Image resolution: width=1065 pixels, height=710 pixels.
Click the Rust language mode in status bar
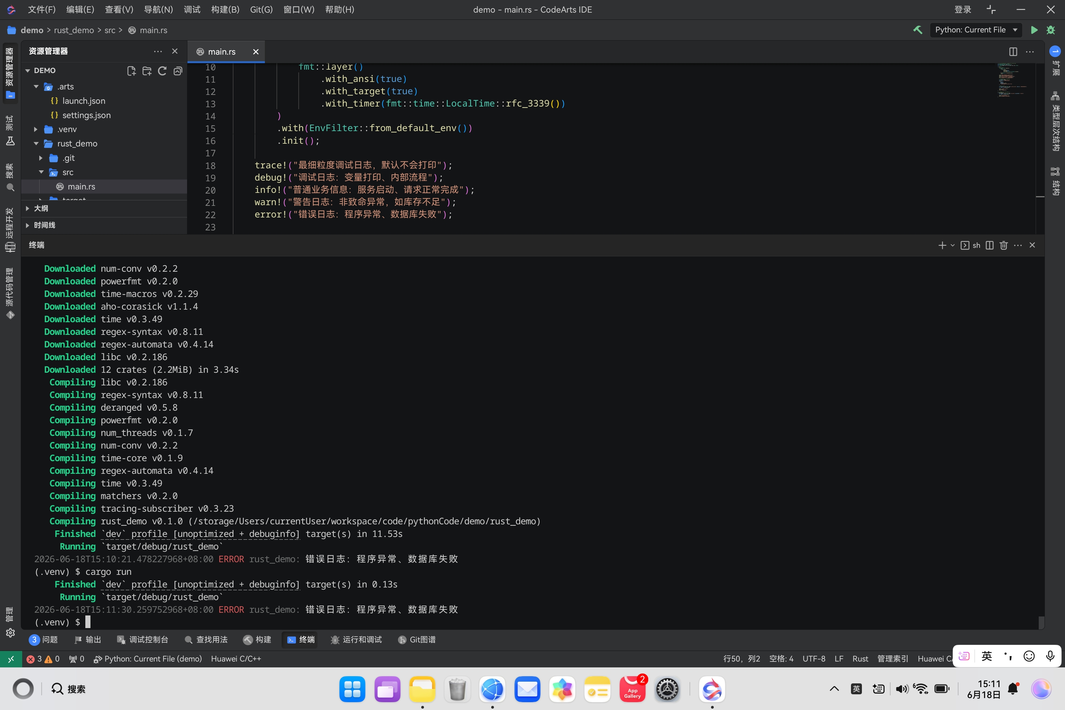point(860,659)
